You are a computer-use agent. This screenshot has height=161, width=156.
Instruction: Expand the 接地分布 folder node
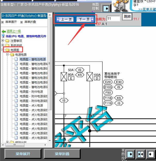[x=7, y=142]
